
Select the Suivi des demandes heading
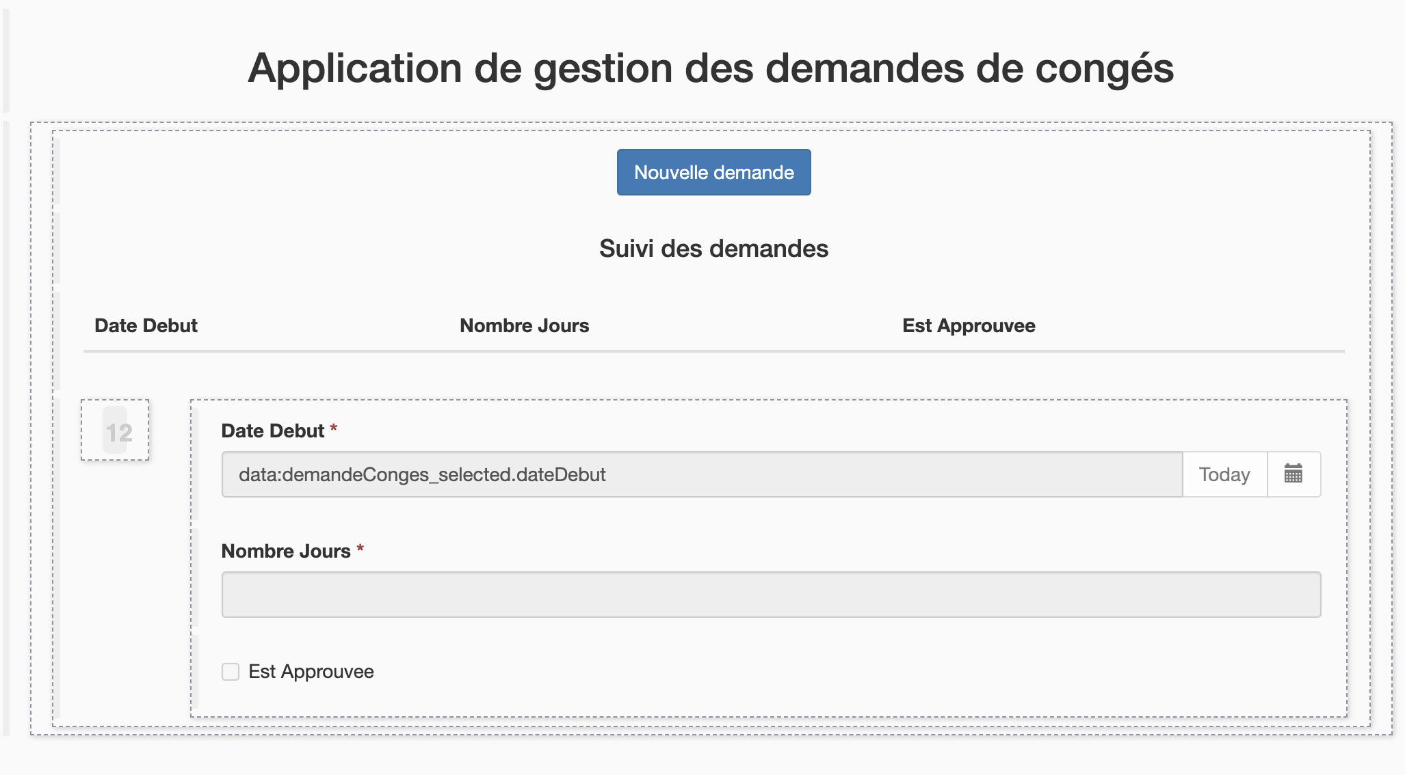(x=713, y=249)
